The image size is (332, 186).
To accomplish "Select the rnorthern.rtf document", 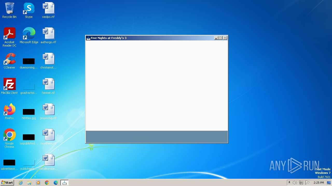I will pos(48,137).
